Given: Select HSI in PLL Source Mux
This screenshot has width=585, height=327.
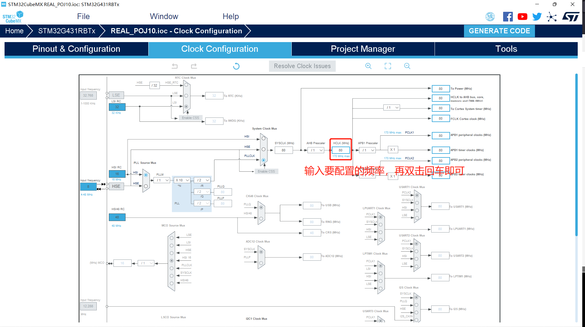Looking at the screenshot, I should pos(146,175).
